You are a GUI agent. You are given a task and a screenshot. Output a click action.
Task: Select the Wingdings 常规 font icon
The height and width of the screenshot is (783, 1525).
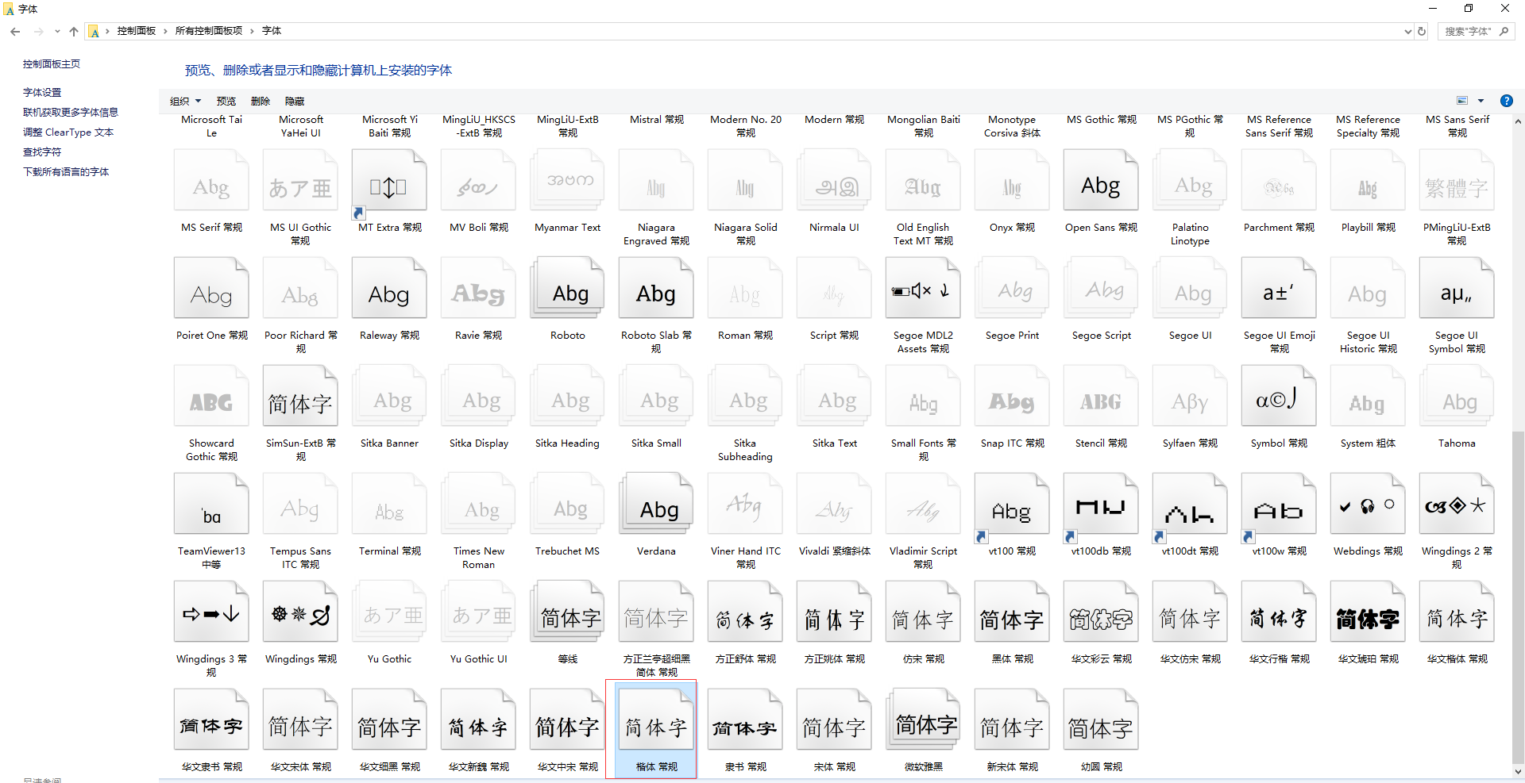[x=300, y=612]
